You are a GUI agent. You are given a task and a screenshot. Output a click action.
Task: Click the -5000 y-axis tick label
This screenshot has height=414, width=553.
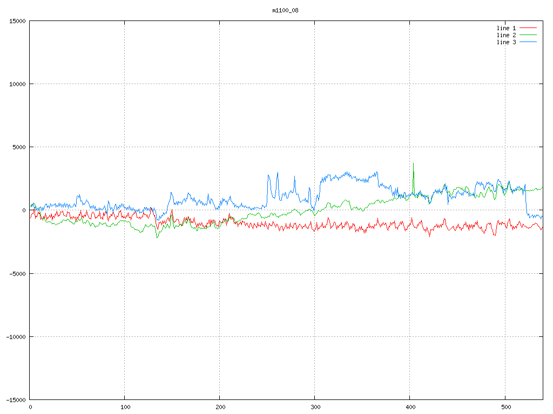[17, 273]
